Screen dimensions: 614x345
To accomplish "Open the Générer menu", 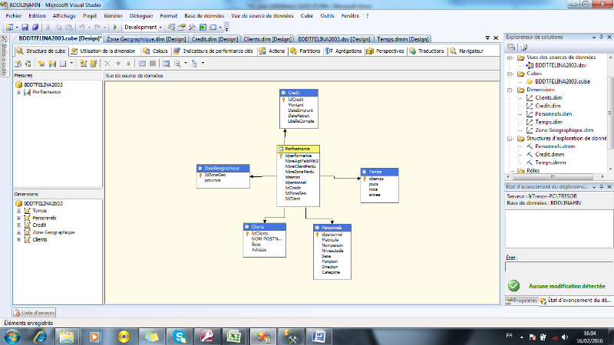I will pyautogui.click(x=112, y=15).
